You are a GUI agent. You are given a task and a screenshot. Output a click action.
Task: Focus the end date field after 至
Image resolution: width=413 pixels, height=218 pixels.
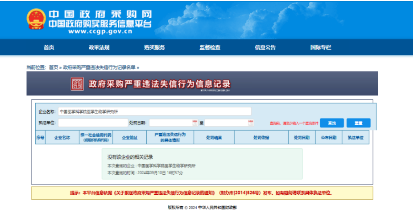229,123
